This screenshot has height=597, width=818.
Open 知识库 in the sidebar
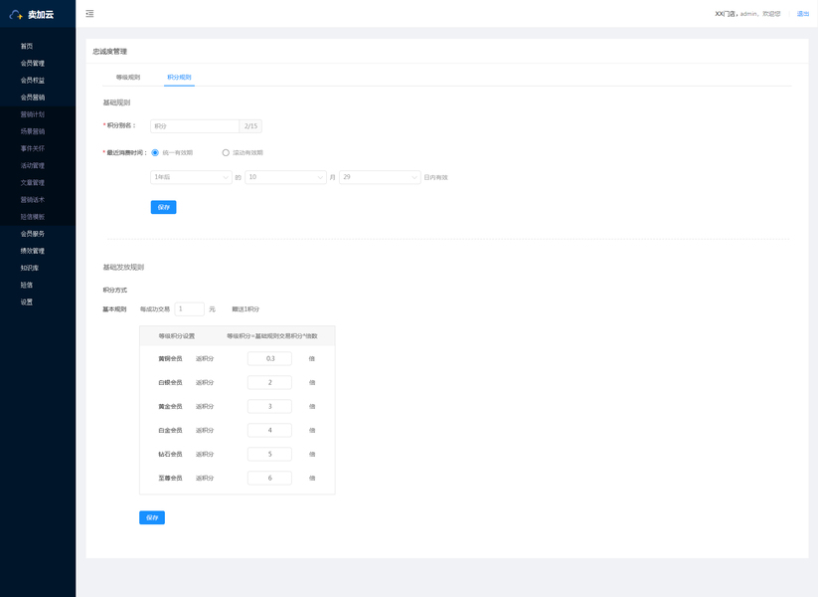(29, 268)
